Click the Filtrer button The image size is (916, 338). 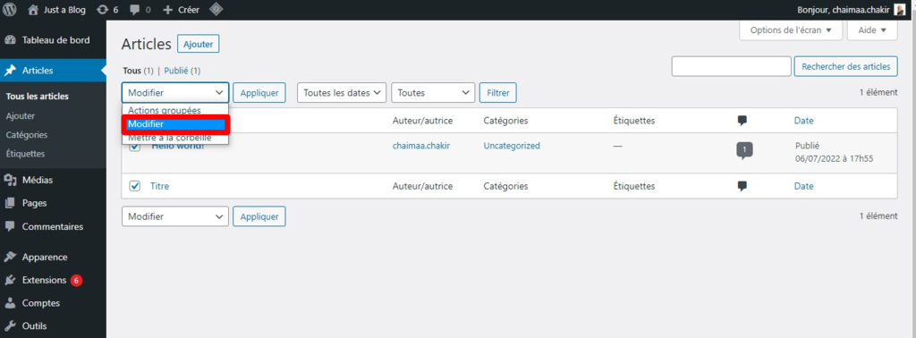pyautogui.click(x=497, y=92)
